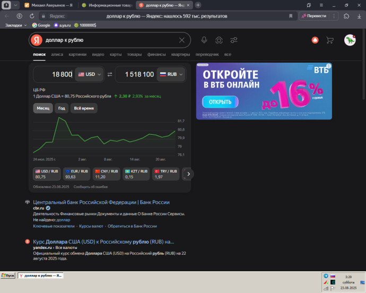Viewport: 366px width, 293px height.
Task: Select CNY / RUB currency pair chip
Action: click(107, 174)
